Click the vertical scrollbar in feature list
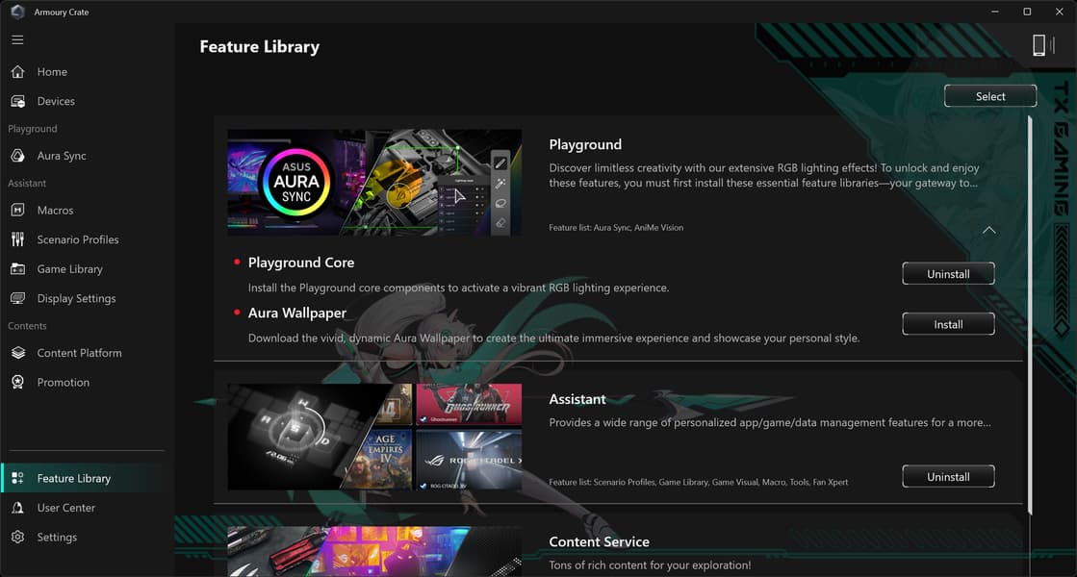 click(x=1030, y=315)
